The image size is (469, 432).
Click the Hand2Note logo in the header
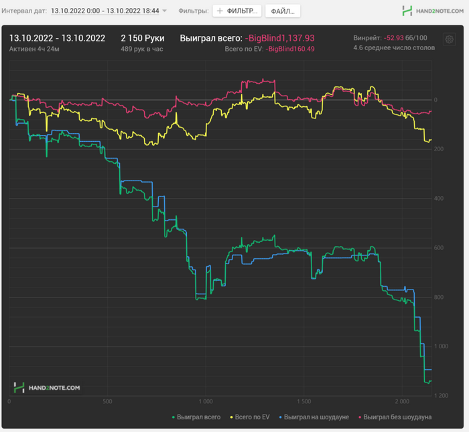(433, 11)
